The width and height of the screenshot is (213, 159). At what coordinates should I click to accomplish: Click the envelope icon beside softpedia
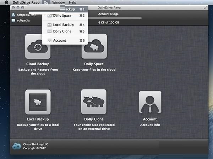[x=13, y=20]
